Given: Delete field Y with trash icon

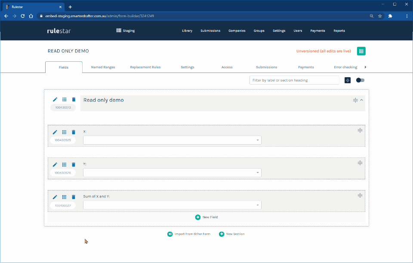Looking at the screenshot, I should pyautogui.click(x=74, y=165).
